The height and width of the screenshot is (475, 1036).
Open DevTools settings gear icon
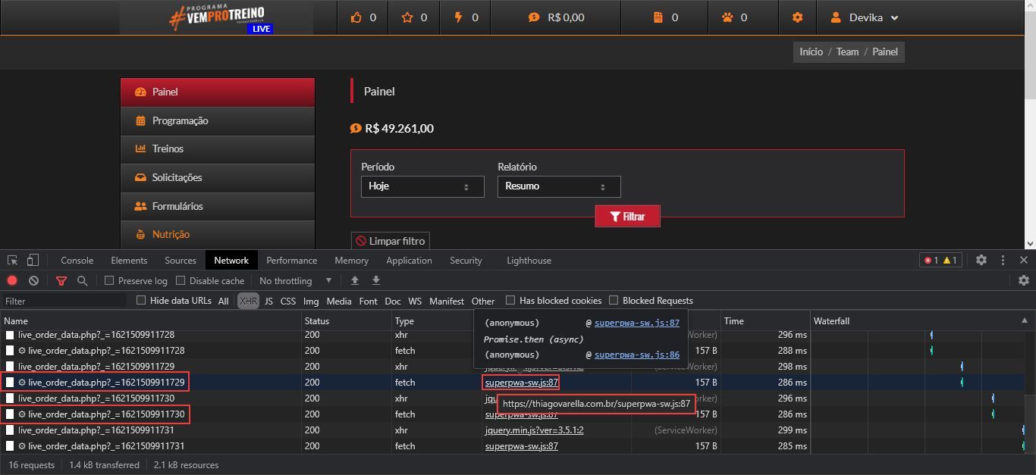pyautogui.click(x=981, y=260)
